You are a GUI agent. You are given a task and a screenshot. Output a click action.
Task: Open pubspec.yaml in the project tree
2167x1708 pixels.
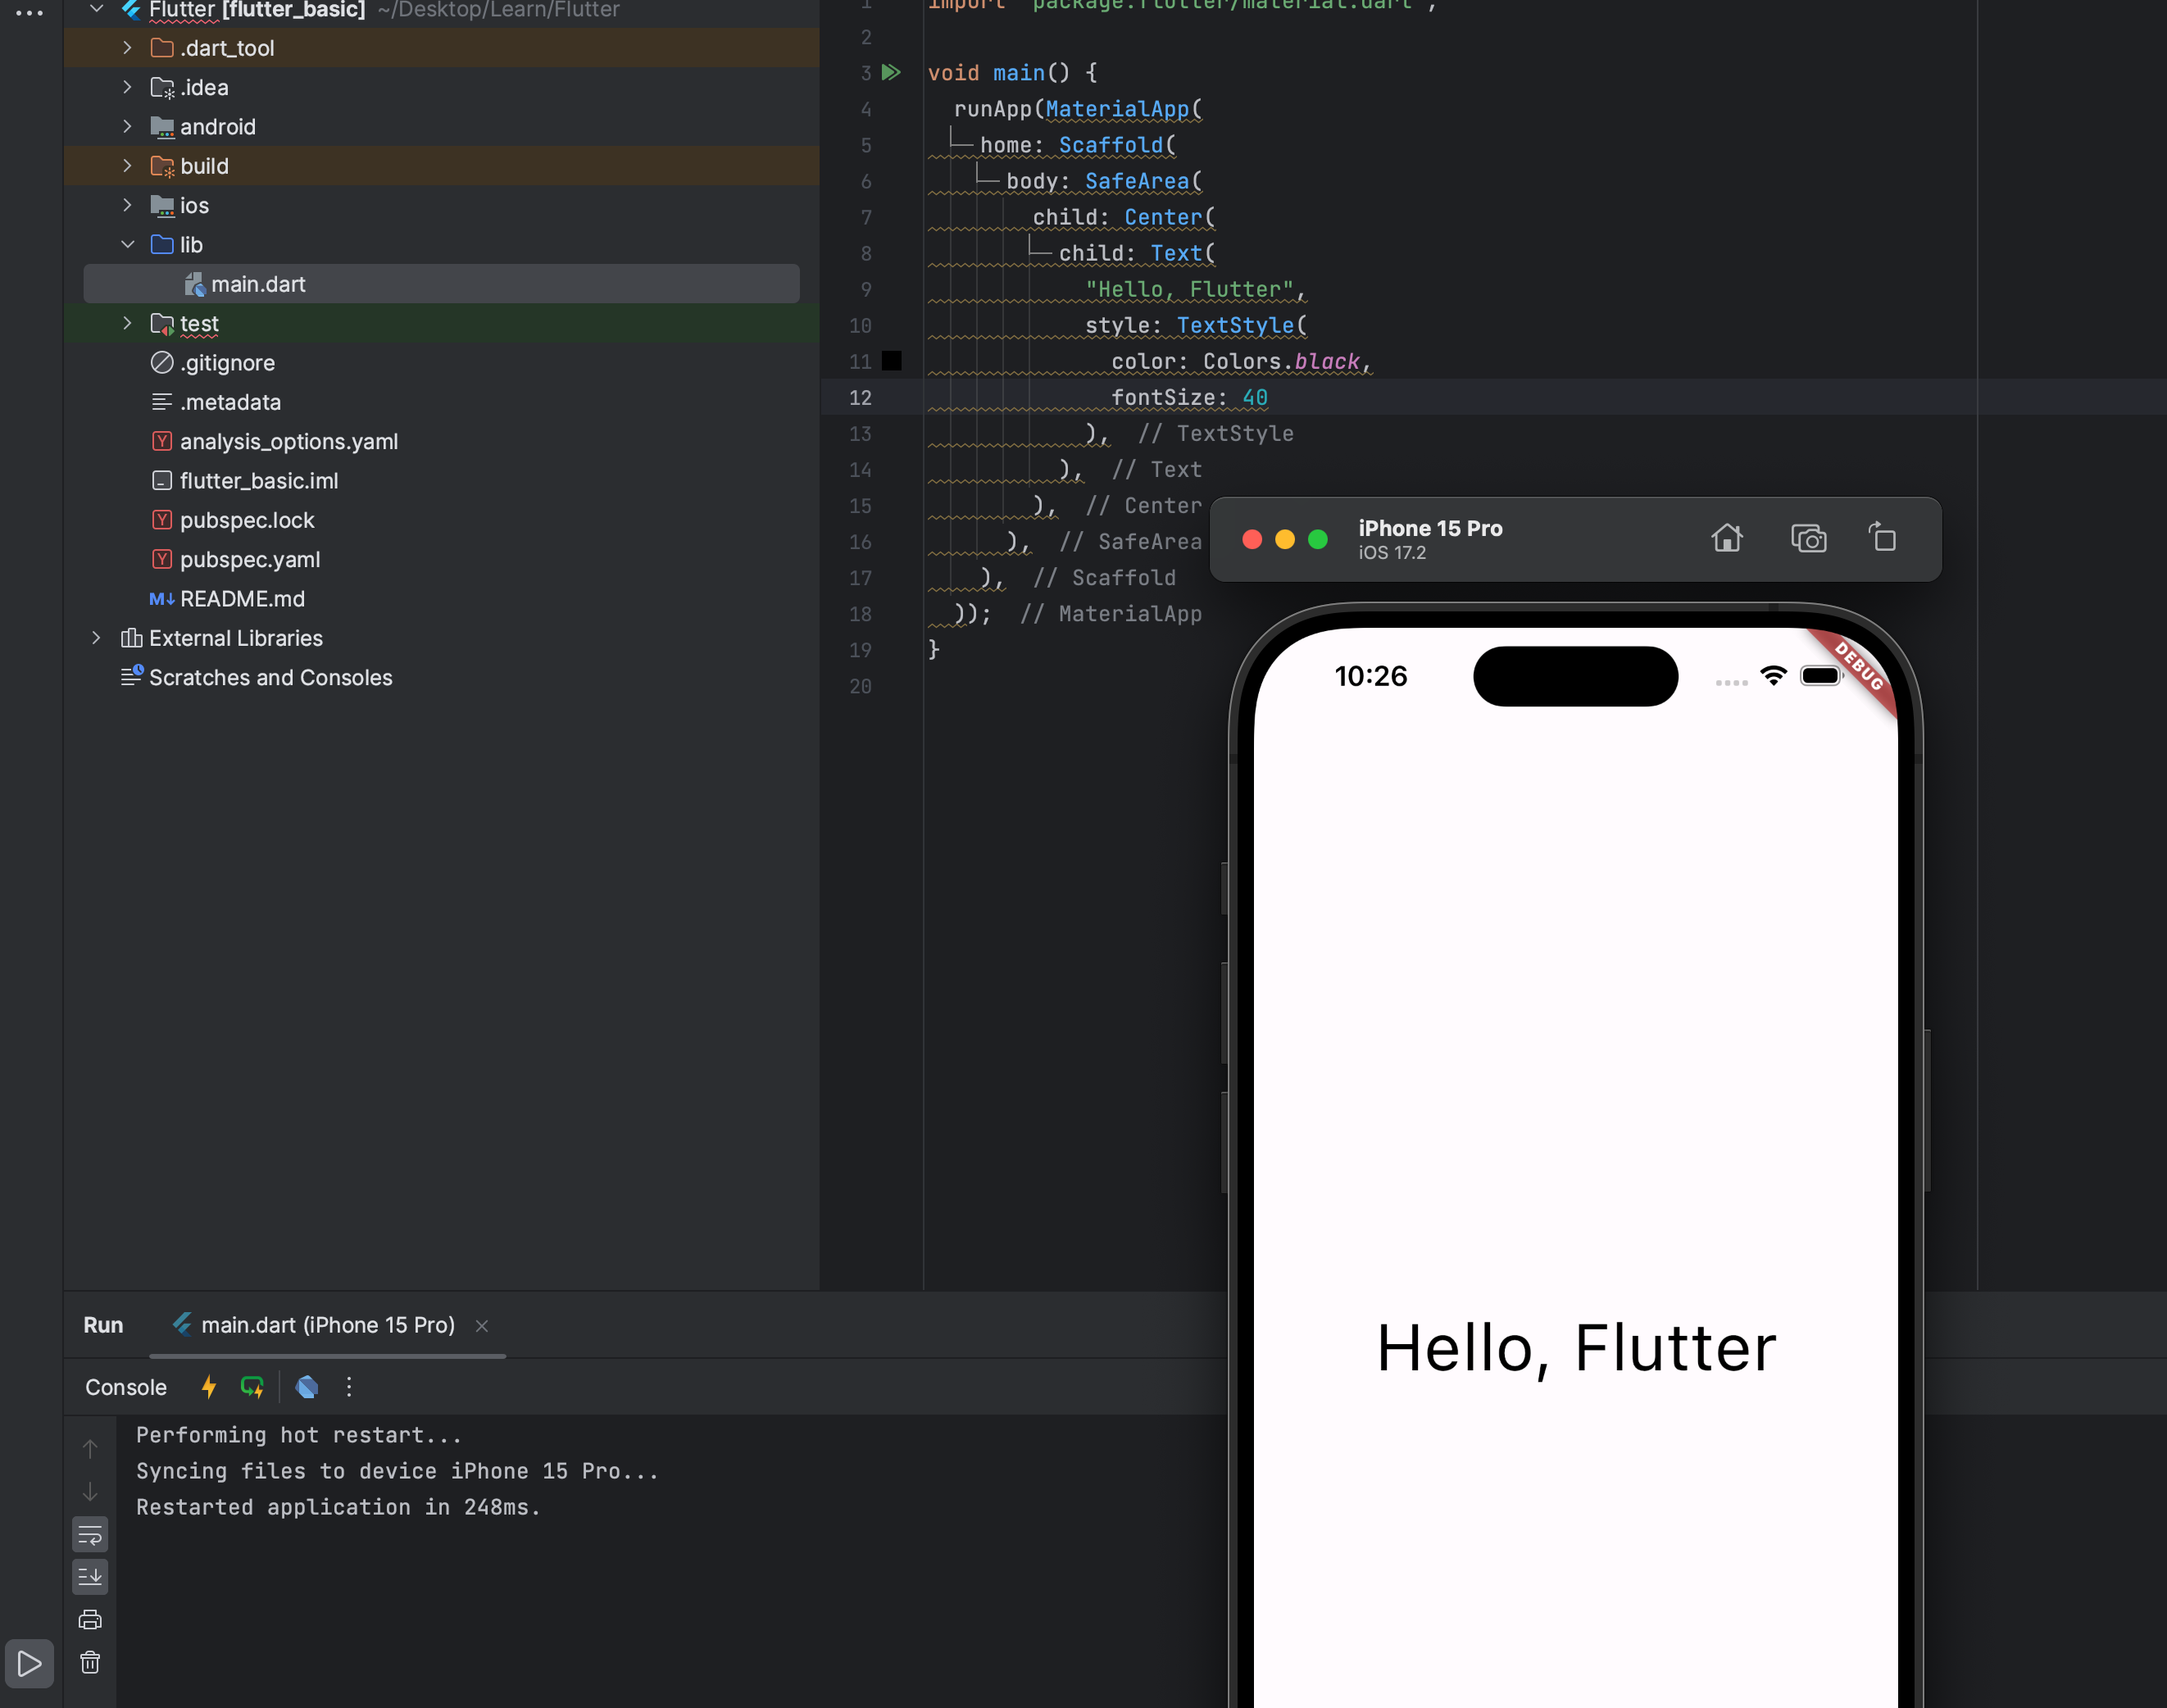point(249,560)
